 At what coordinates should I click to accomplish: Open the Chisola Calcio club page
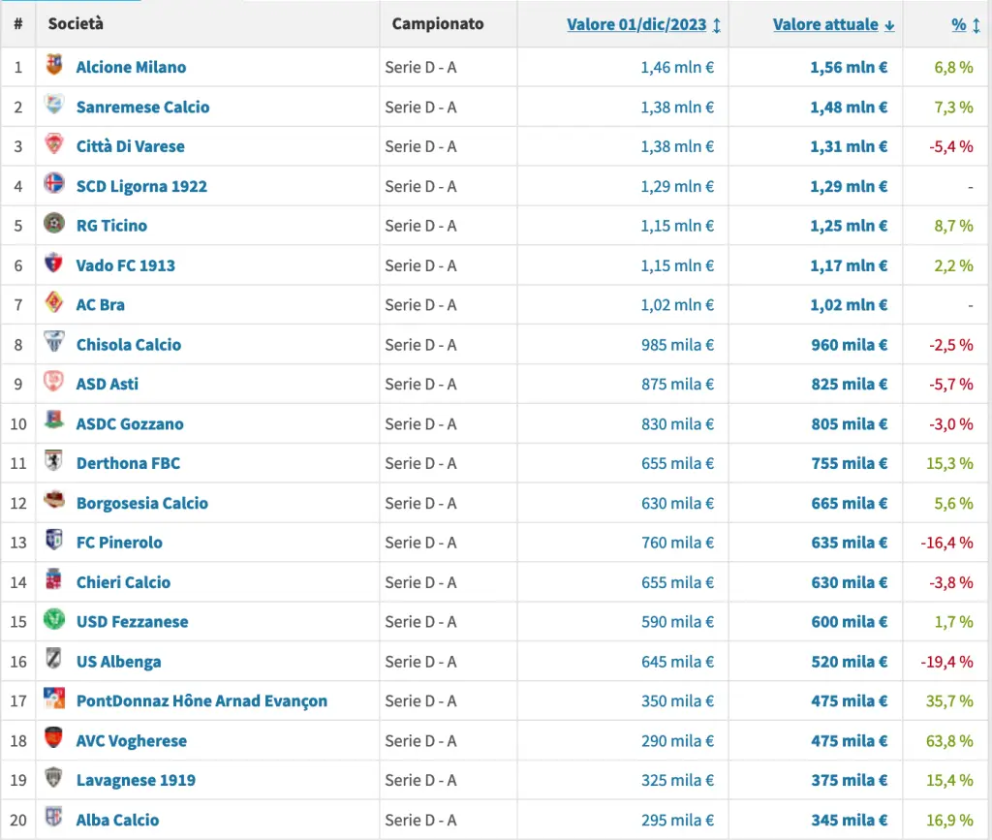click(128, 344)
